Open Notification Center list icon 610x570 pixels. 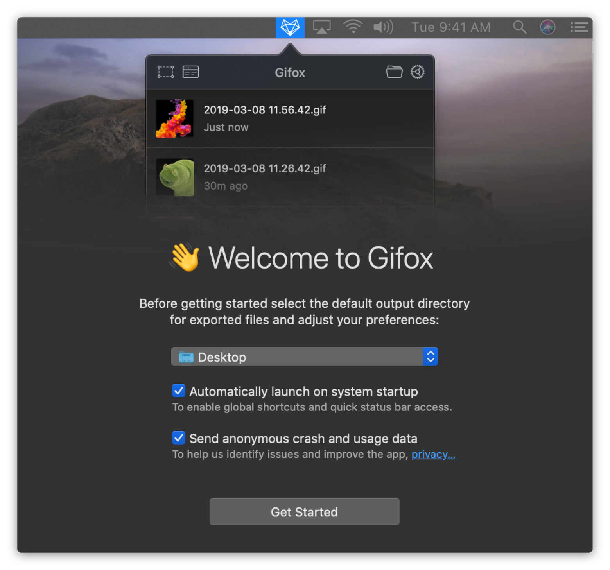(x=579, y=27)
